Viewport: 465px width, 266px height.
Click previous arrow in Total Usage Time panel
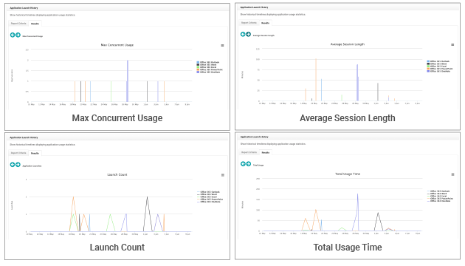[243, 164]
